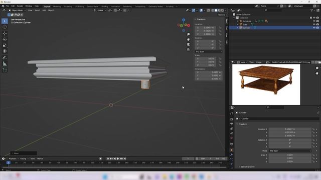321x180 pixels.
Task: Open the outliner filter funnel
Action: click(x=312, y=10)
